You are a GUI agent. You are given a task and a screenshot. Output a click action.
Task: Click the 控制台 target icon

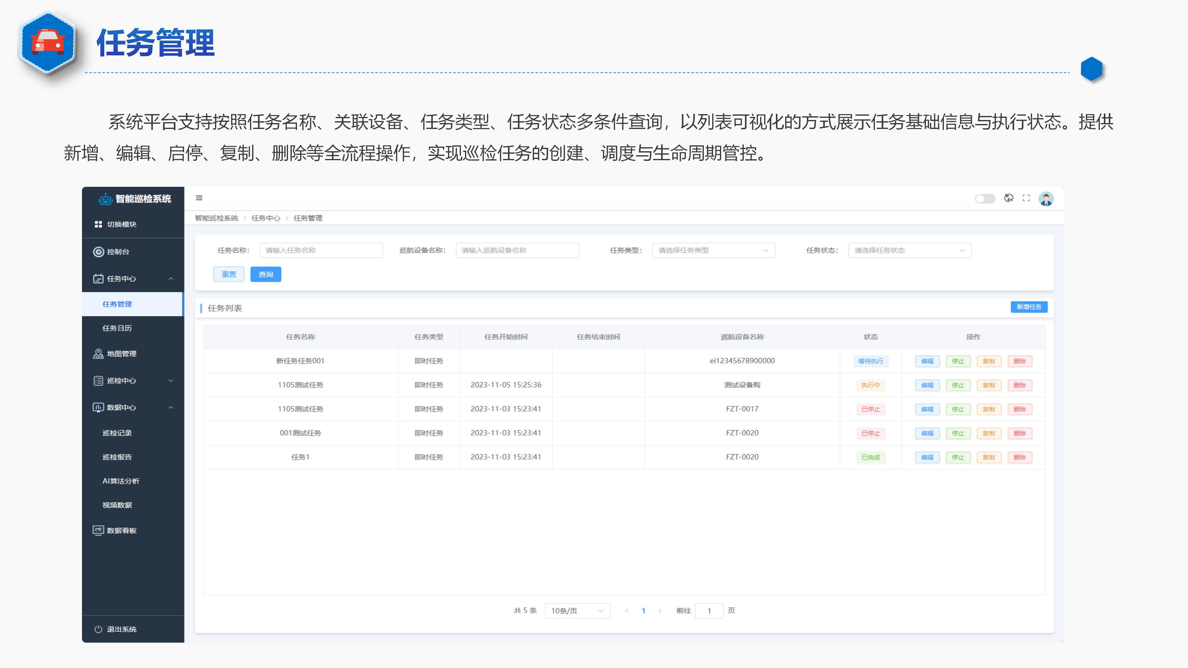click(98, 252)
